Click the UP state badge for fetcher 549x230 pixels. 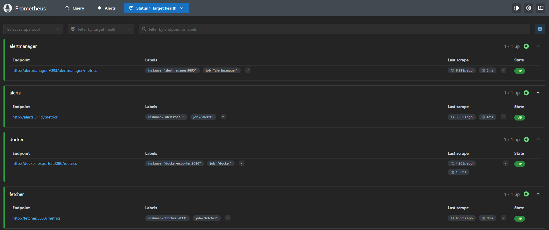click(x=519, y=219)
